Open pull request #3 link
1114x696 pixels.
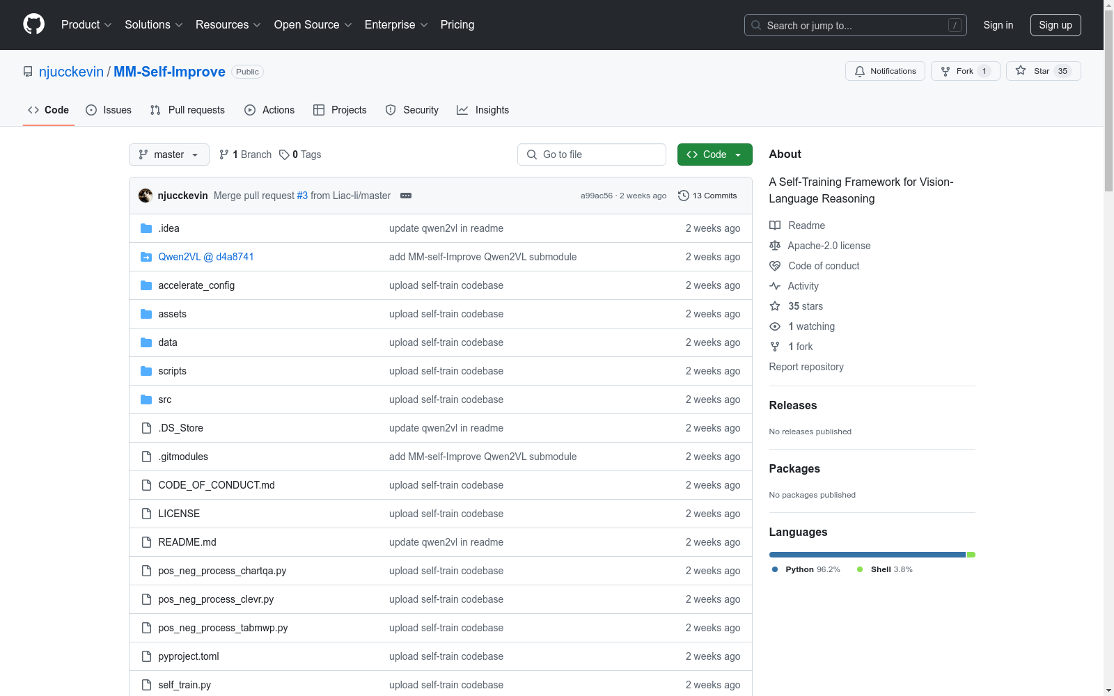(302, 196)
